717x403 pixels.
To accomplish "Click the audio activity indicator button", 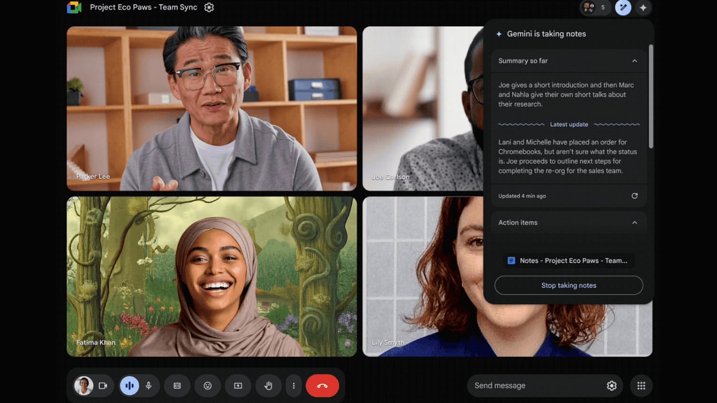I will point(129,386).
